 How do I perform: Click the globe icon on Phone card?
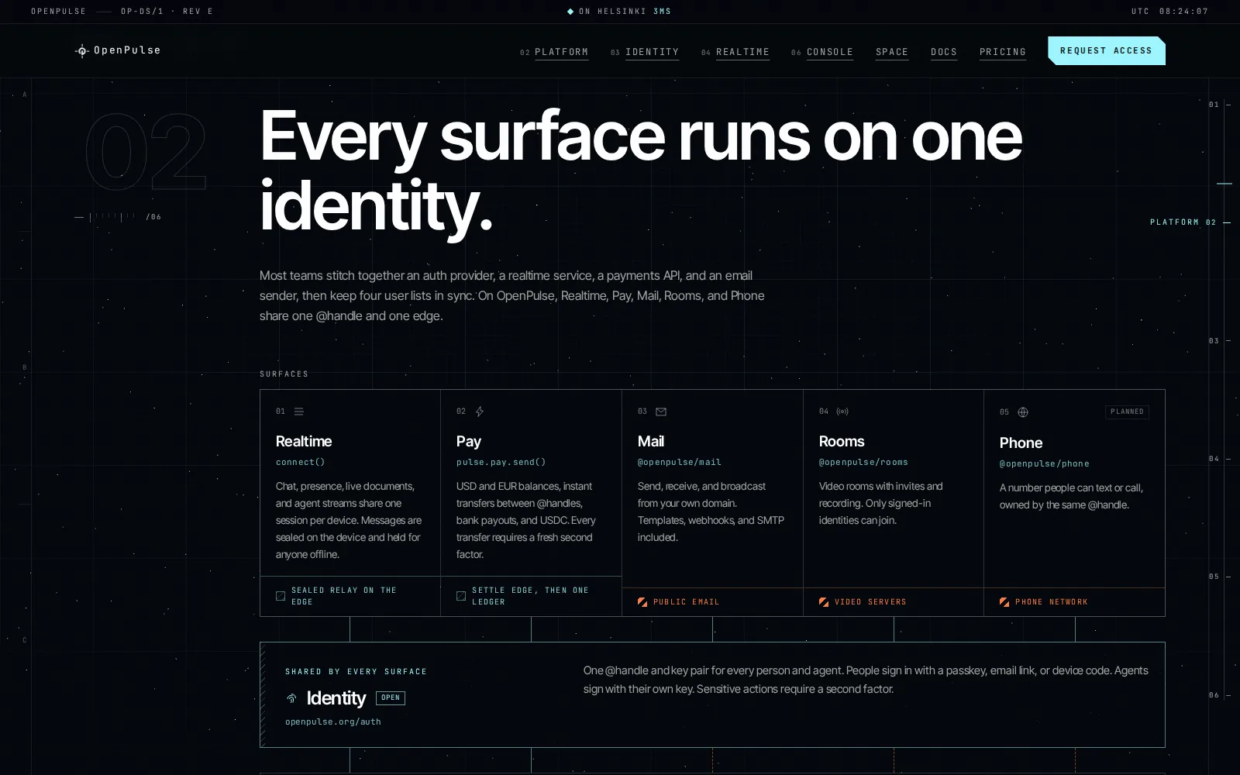click(x=1023, y=412)
